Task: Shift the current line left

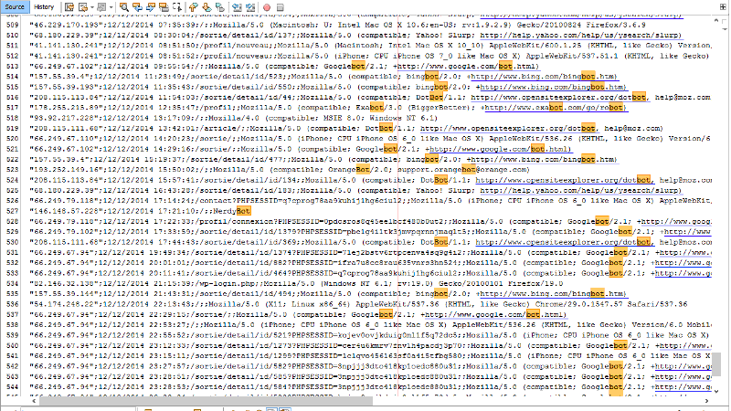Action: [237, 7]
